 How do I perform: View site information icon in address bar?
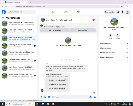pos(14,7)
